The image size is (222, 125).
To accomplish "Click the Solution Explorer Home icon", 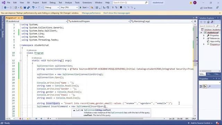I will click(x=208, y=22).
